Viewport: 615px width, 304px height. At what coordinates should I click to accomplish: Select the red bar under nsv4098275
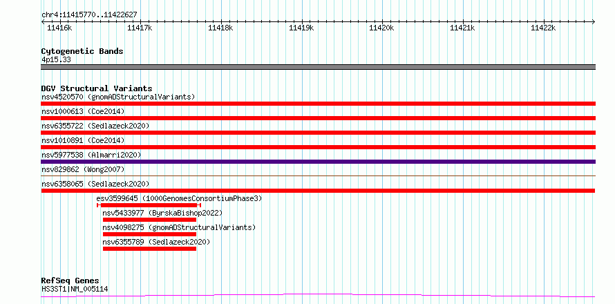(x=149, y=234)
